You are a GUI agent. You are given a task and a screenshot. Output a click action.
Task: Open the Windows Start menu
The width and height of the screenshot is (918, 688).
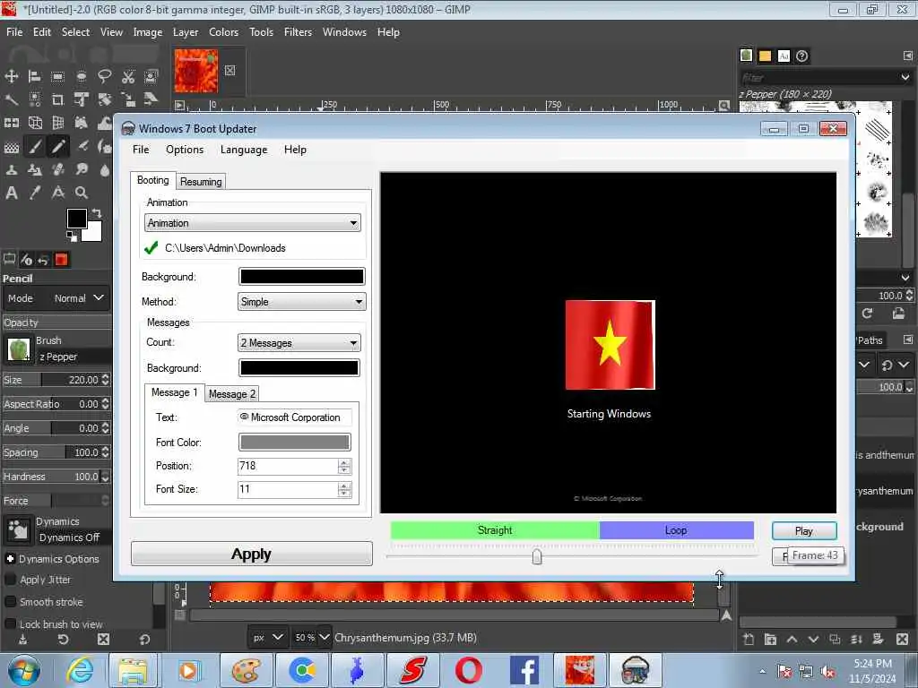(24, 670)
